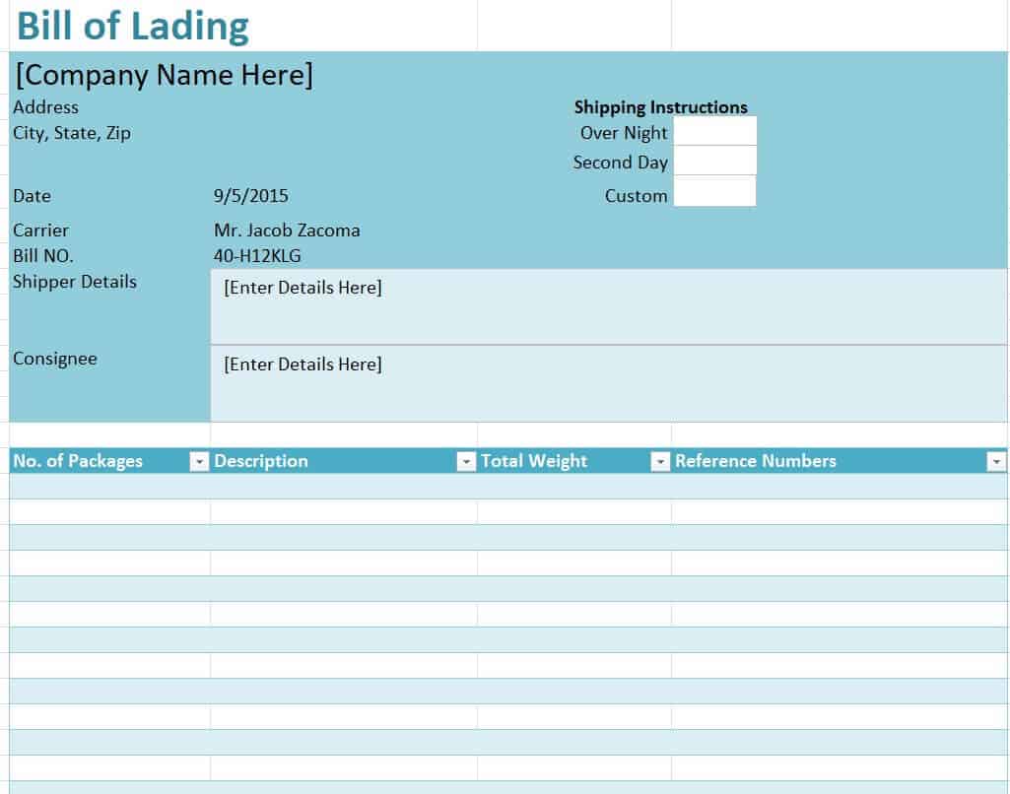The height and width of the screenshot is (794, 1010).
Task: Click the Bill of Lading title
Action: pyautogui.click(x=133, y=26)
